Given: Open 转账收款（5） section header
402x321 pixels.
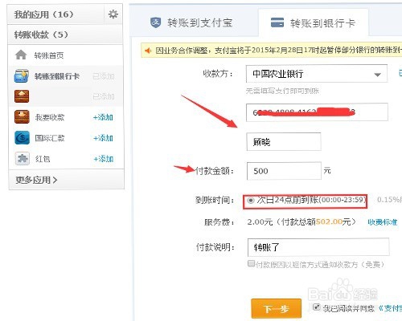Looking at the screenshot, I should pos(65,35).
